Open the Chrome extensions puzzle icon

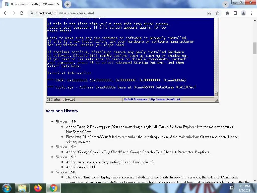click(x=227, y=13)
